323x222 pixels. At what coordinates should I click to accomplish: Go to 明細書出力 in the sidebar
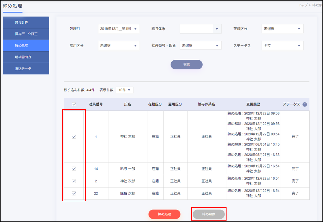[x=26, y=57]
